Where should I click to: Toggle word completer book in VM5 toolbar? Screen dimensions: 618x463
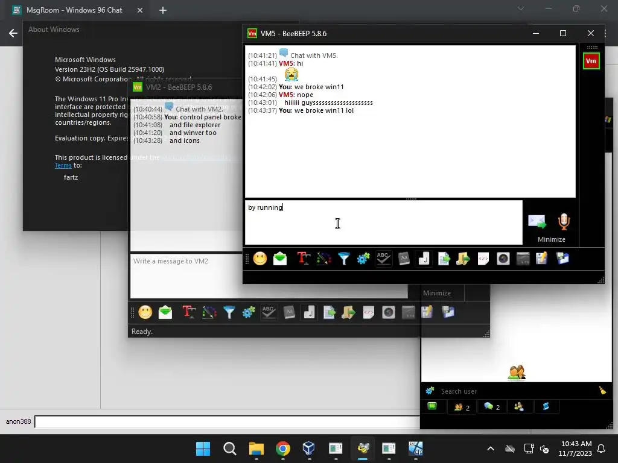tap(404, 259)
